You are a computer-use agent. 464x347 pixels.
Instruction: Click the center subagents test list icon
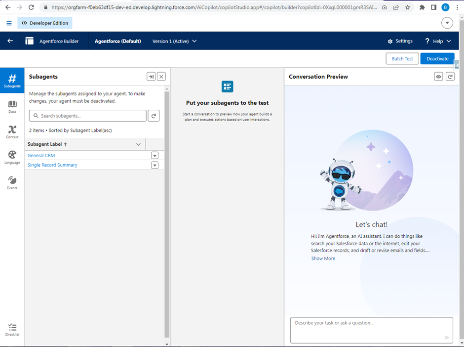point(227,87)
